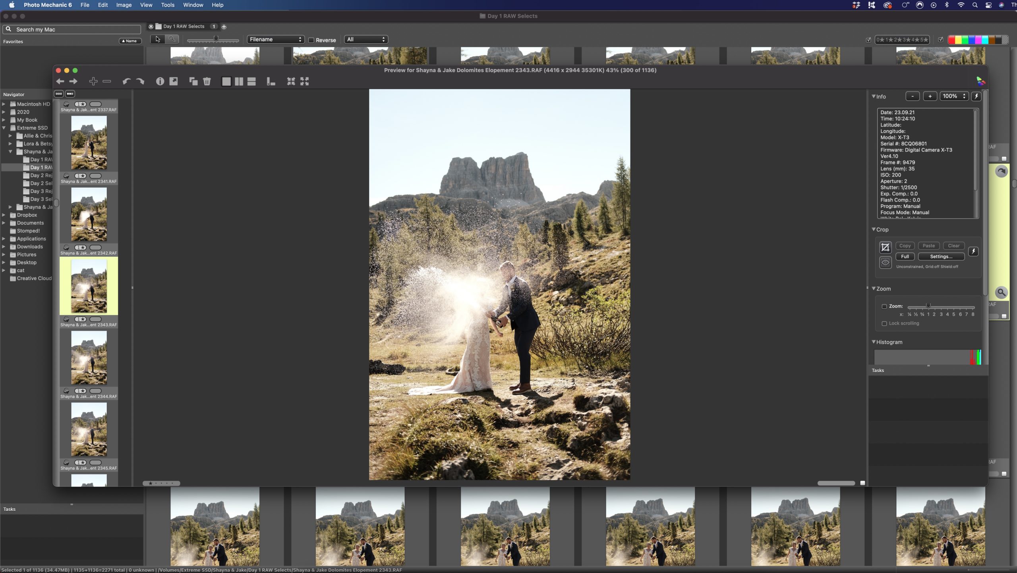Screen dimensions: 1017x573
Task: Open crop Settings... button
Action: pos(941,256)
